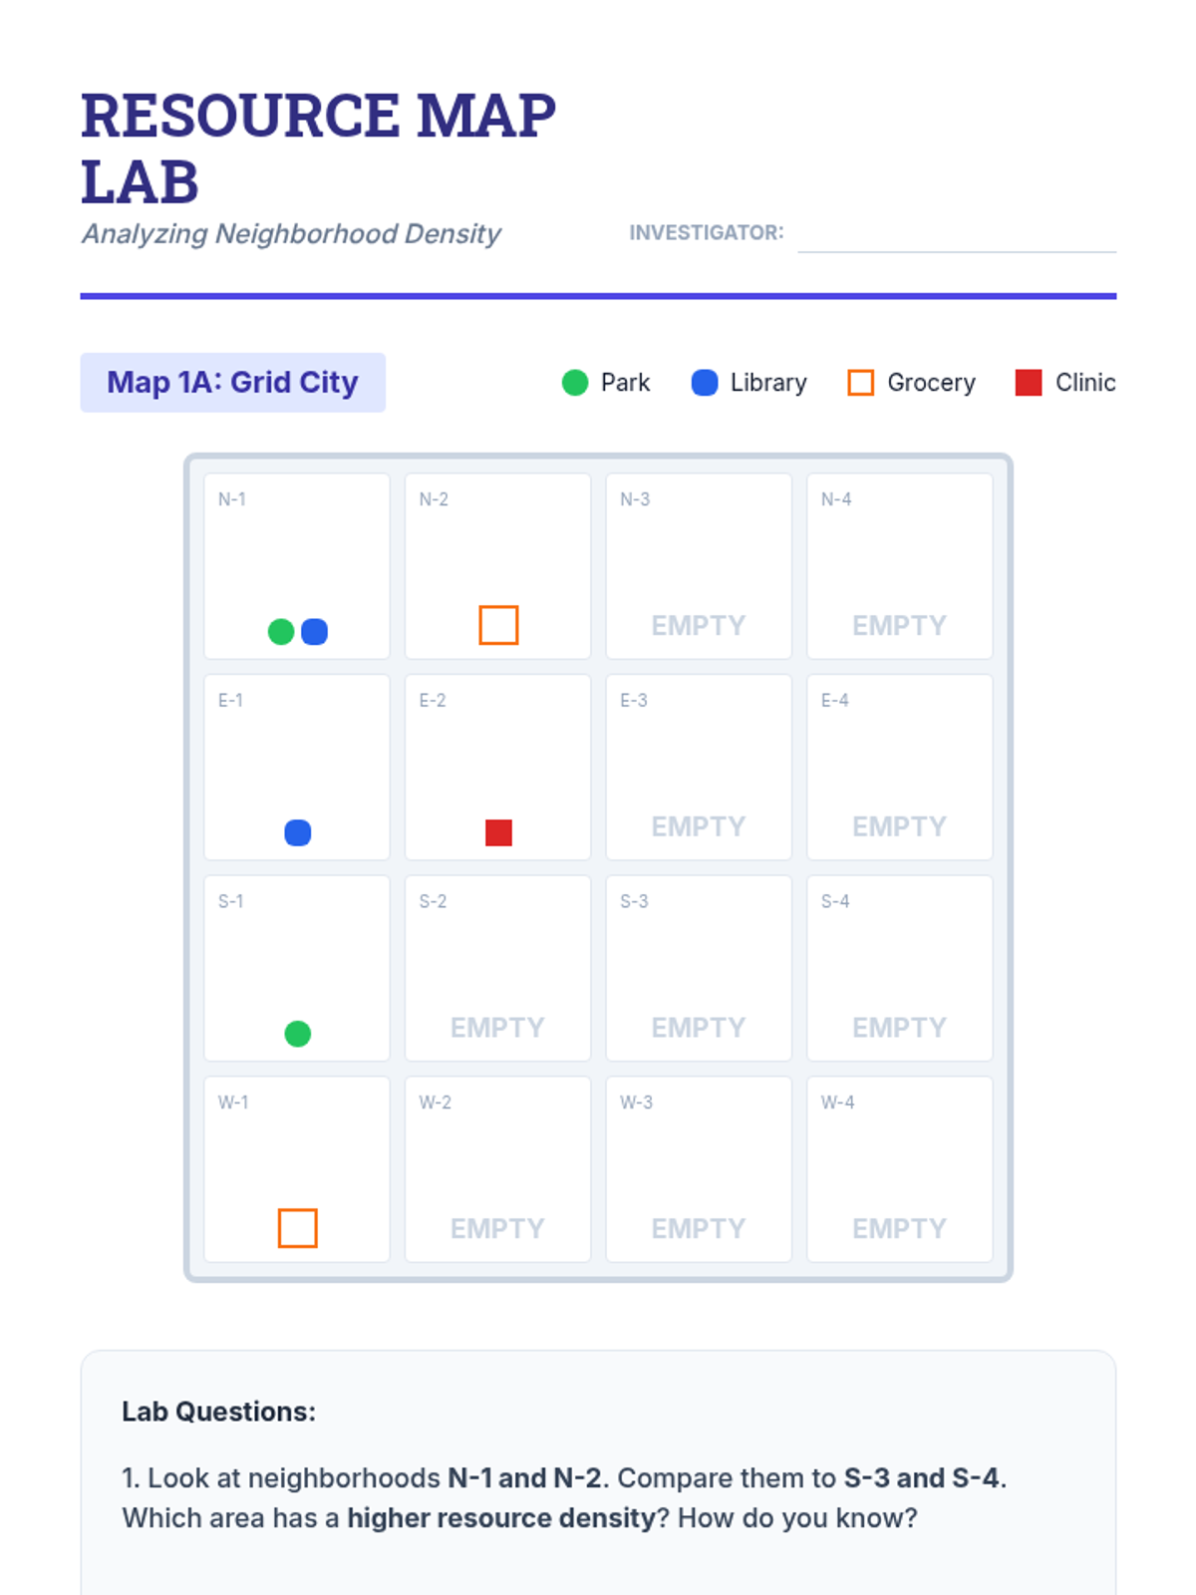Click the Investigator name line
Screen dimensions: 1196x1595
[957, 237]
